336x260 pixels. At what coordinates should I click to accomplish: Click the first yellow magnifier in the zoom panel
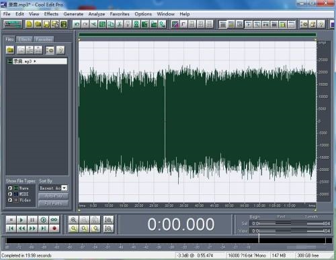pos(73,229)
